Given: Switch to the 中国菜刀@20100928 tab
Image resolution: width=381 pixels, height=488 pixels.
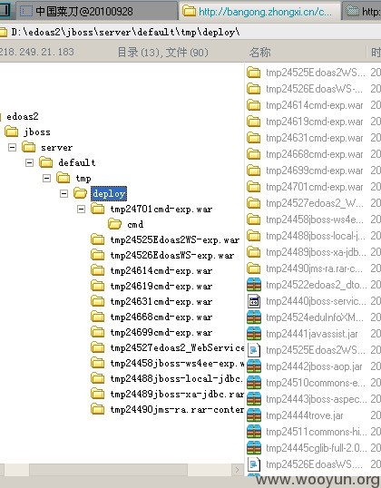Looking at the screenshot, I should tap(97, 12).
